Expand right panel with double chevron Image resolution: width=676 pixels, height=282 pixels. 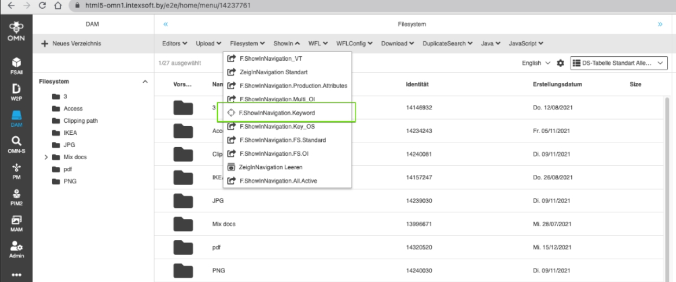[660, 24]
